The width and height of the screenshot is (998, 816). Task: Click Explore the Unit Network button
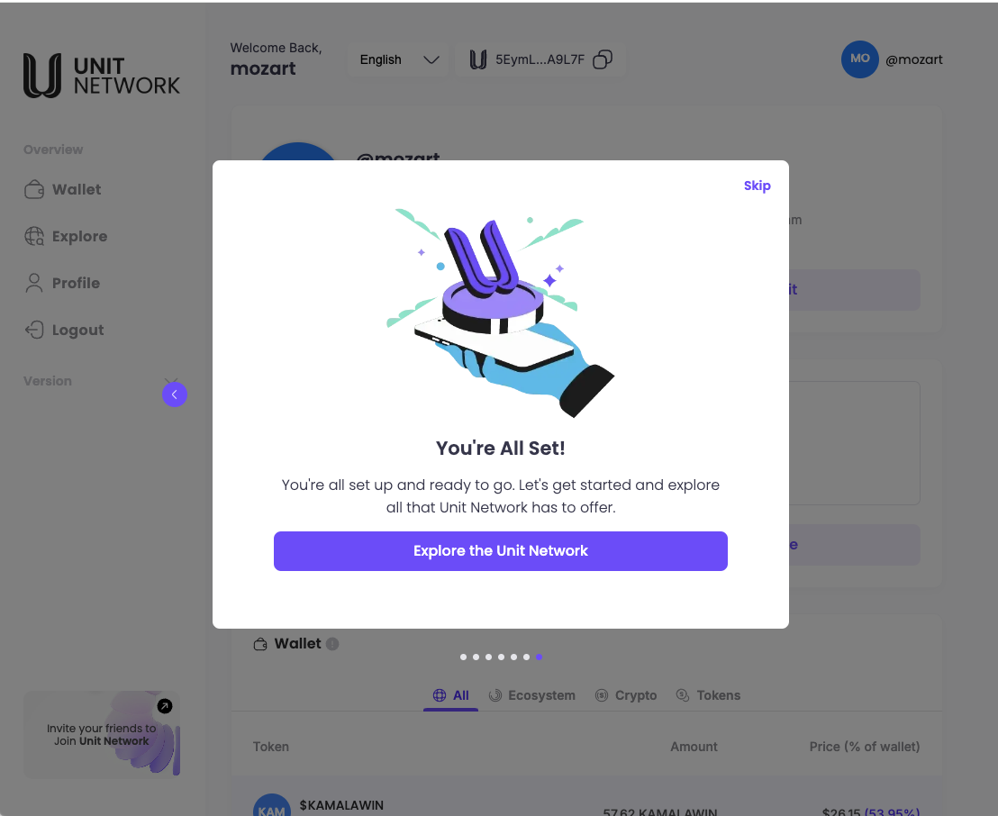pos(500,551)
